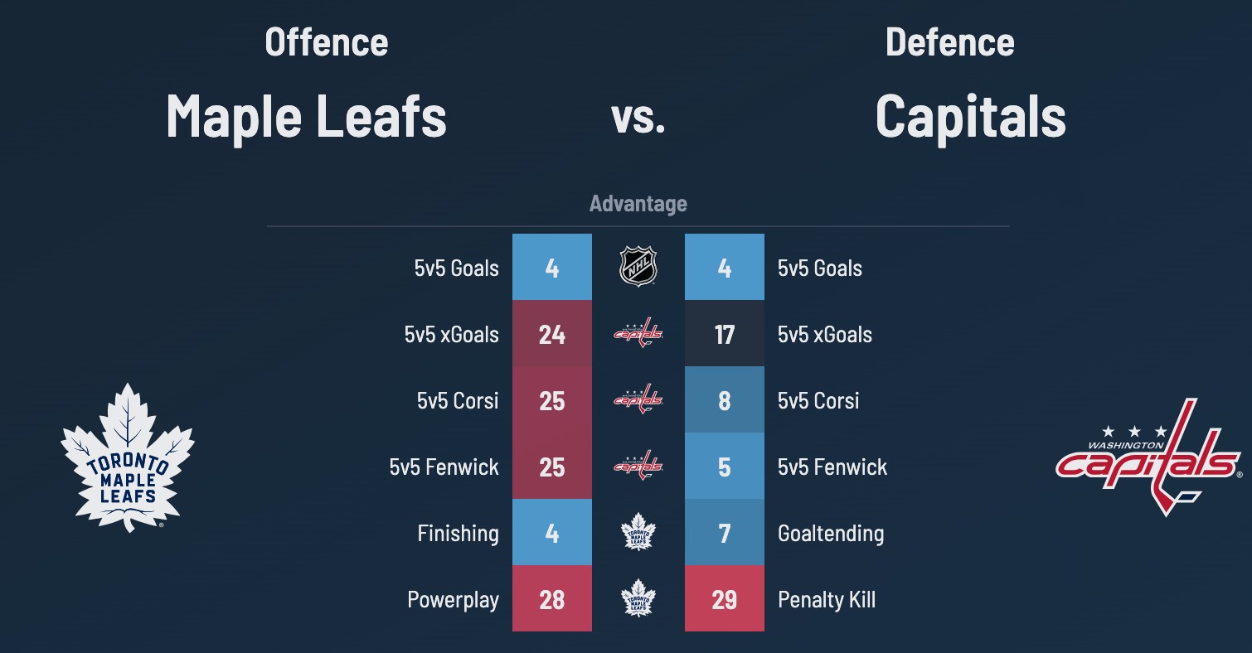Click the Capitals Goaltending rank 7 cell
1252x653 pixels.
(x=725, y=532)
